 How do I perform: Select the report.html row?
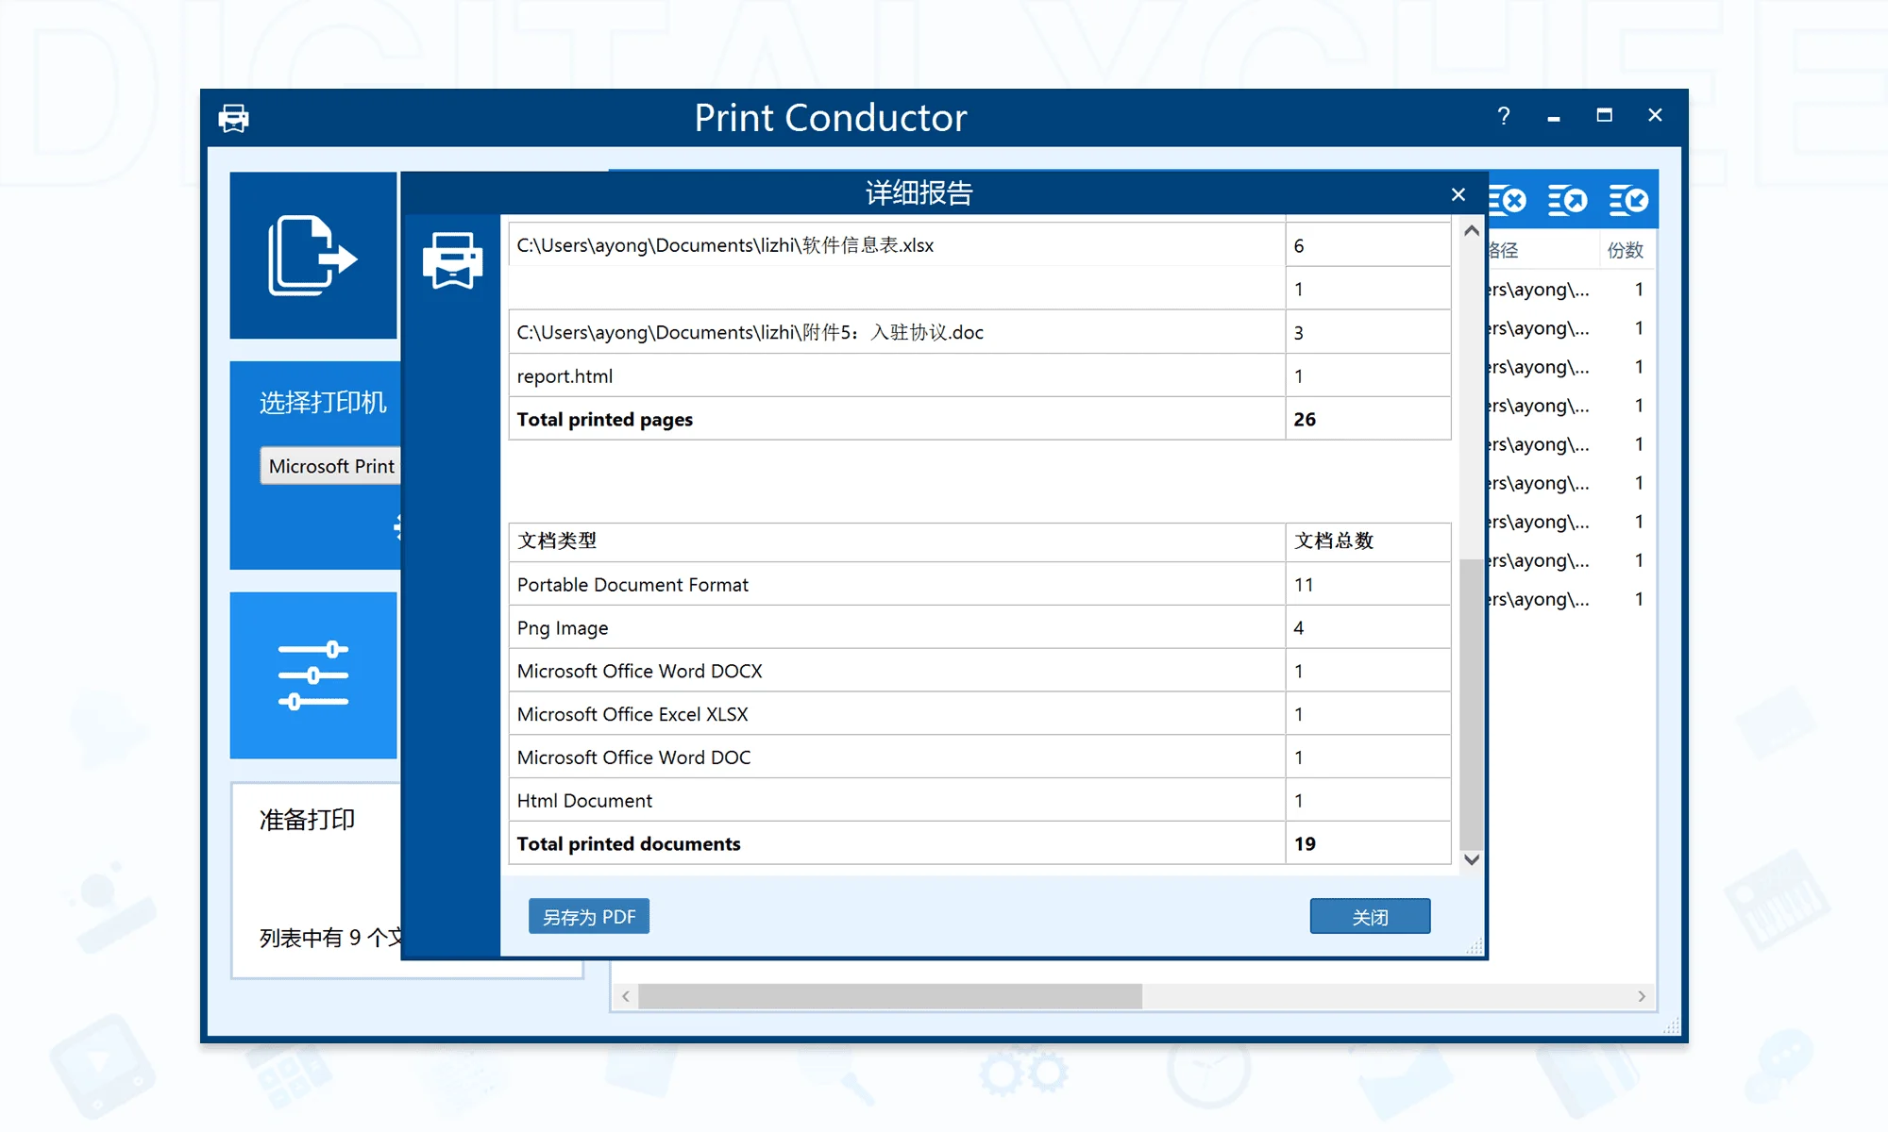point(980,375)
